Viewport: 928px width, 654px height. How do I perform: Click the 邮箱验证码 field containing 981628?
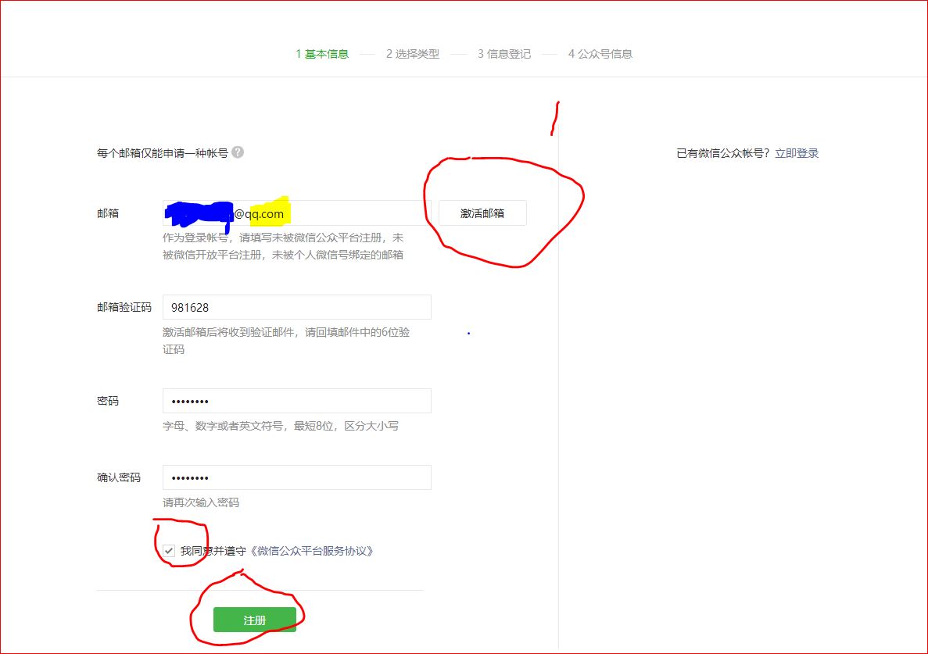click(x=296, y=308)
